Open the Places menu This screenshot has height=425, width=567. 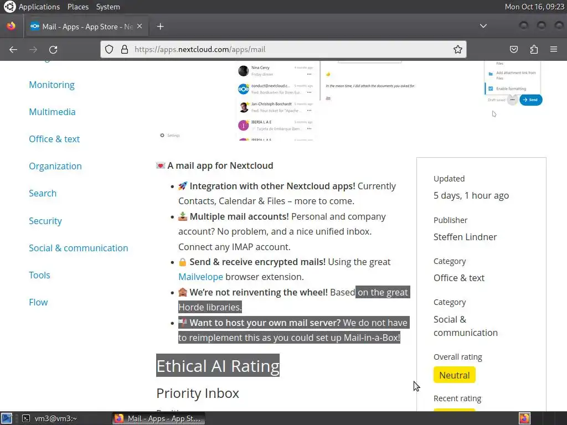point(78,7)
